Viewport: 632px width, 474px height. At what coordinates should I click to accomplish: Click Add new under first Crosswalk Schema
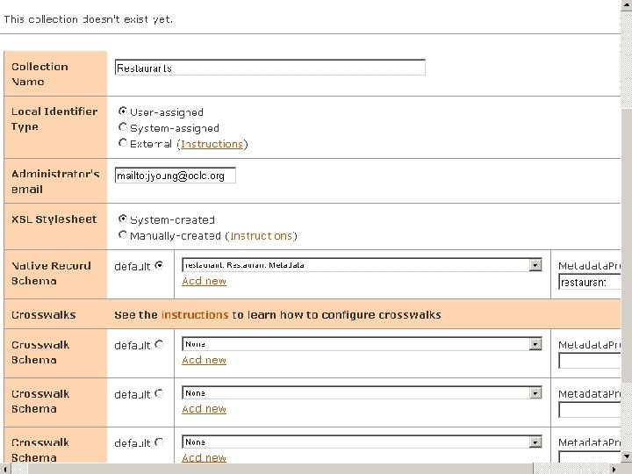[204, 360]
